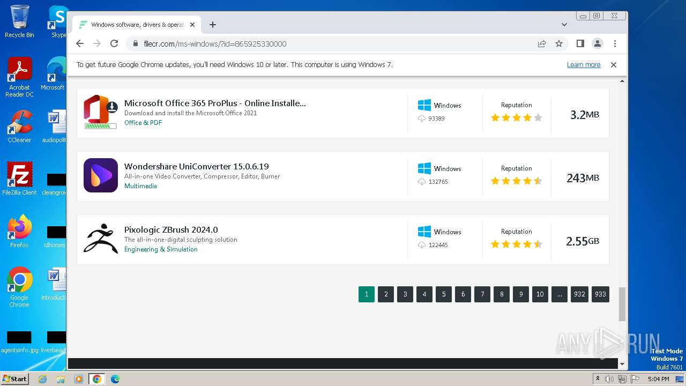Close the Windows software tab

click(x=192, y=25)
